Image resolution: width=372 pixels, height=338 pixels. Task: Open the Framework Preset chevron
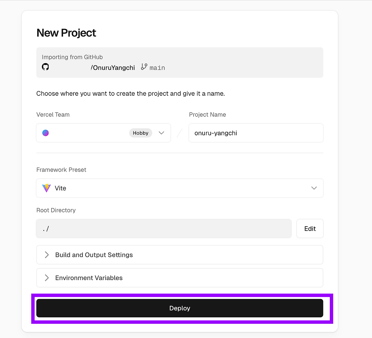[314, 188]
